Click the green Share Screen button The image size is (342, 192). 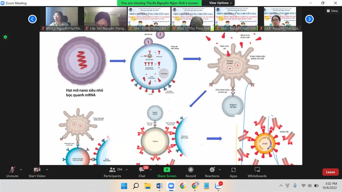pyautogui.click(x=167, y=172)
